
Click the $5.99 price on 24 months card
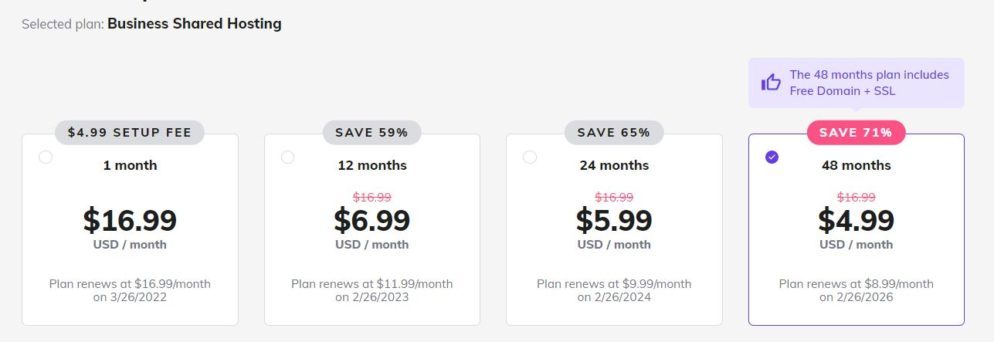tap(614, 221)
